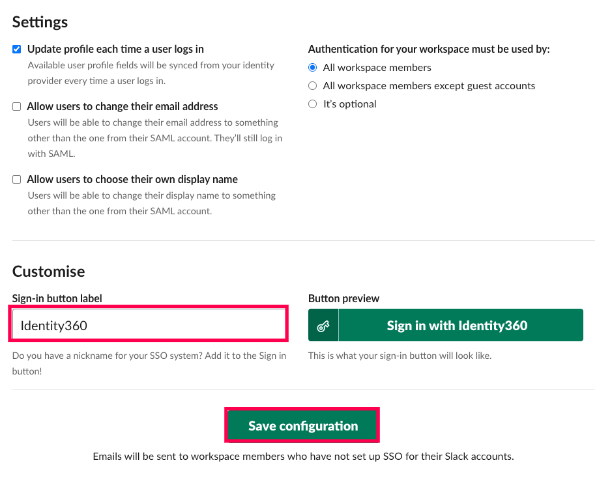Screen dimensions: 612x480
Task: Focus the Sign-in button label text field
Action: 149,325
